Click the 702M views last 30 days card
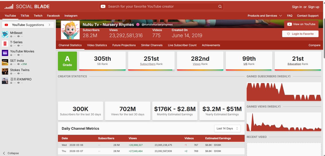Screen dimensions: 325x156 tap(128, 111)
